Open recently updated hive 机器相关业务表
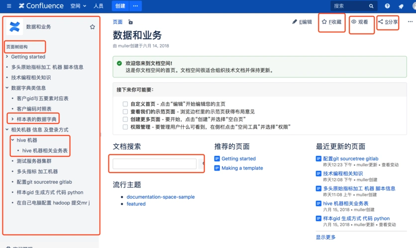416x248 pixels. pyautogui.click(x=346, y=203)
